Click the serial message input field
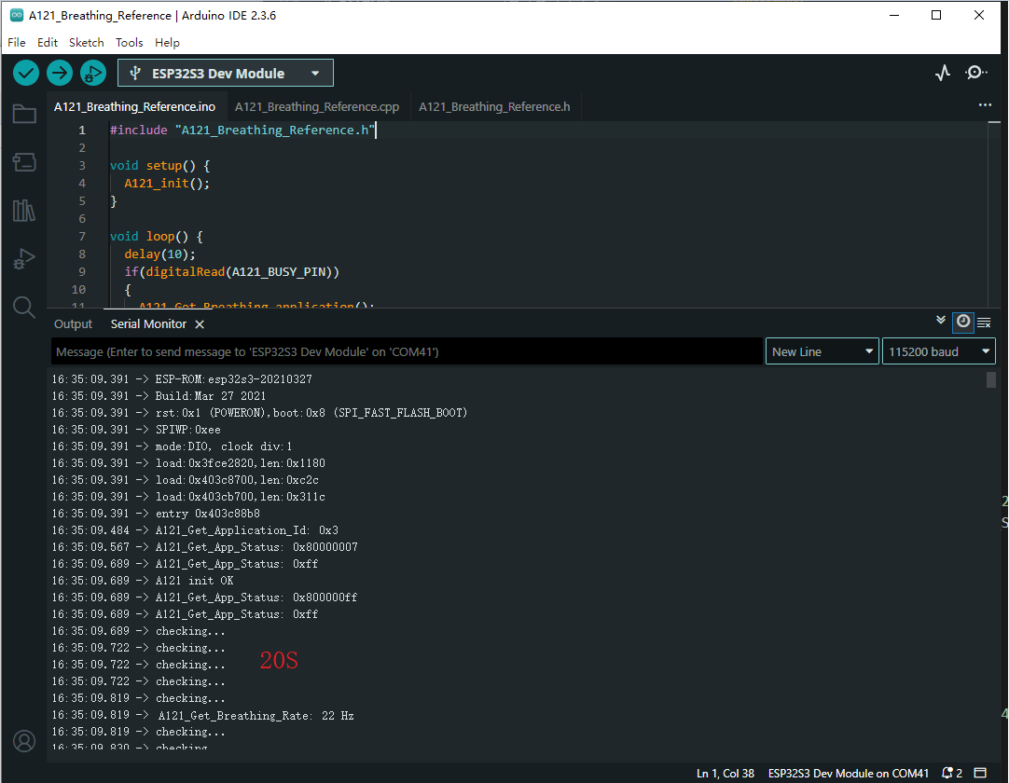The height and width of the screenshot is (783, 1009). tap(407, 351)
